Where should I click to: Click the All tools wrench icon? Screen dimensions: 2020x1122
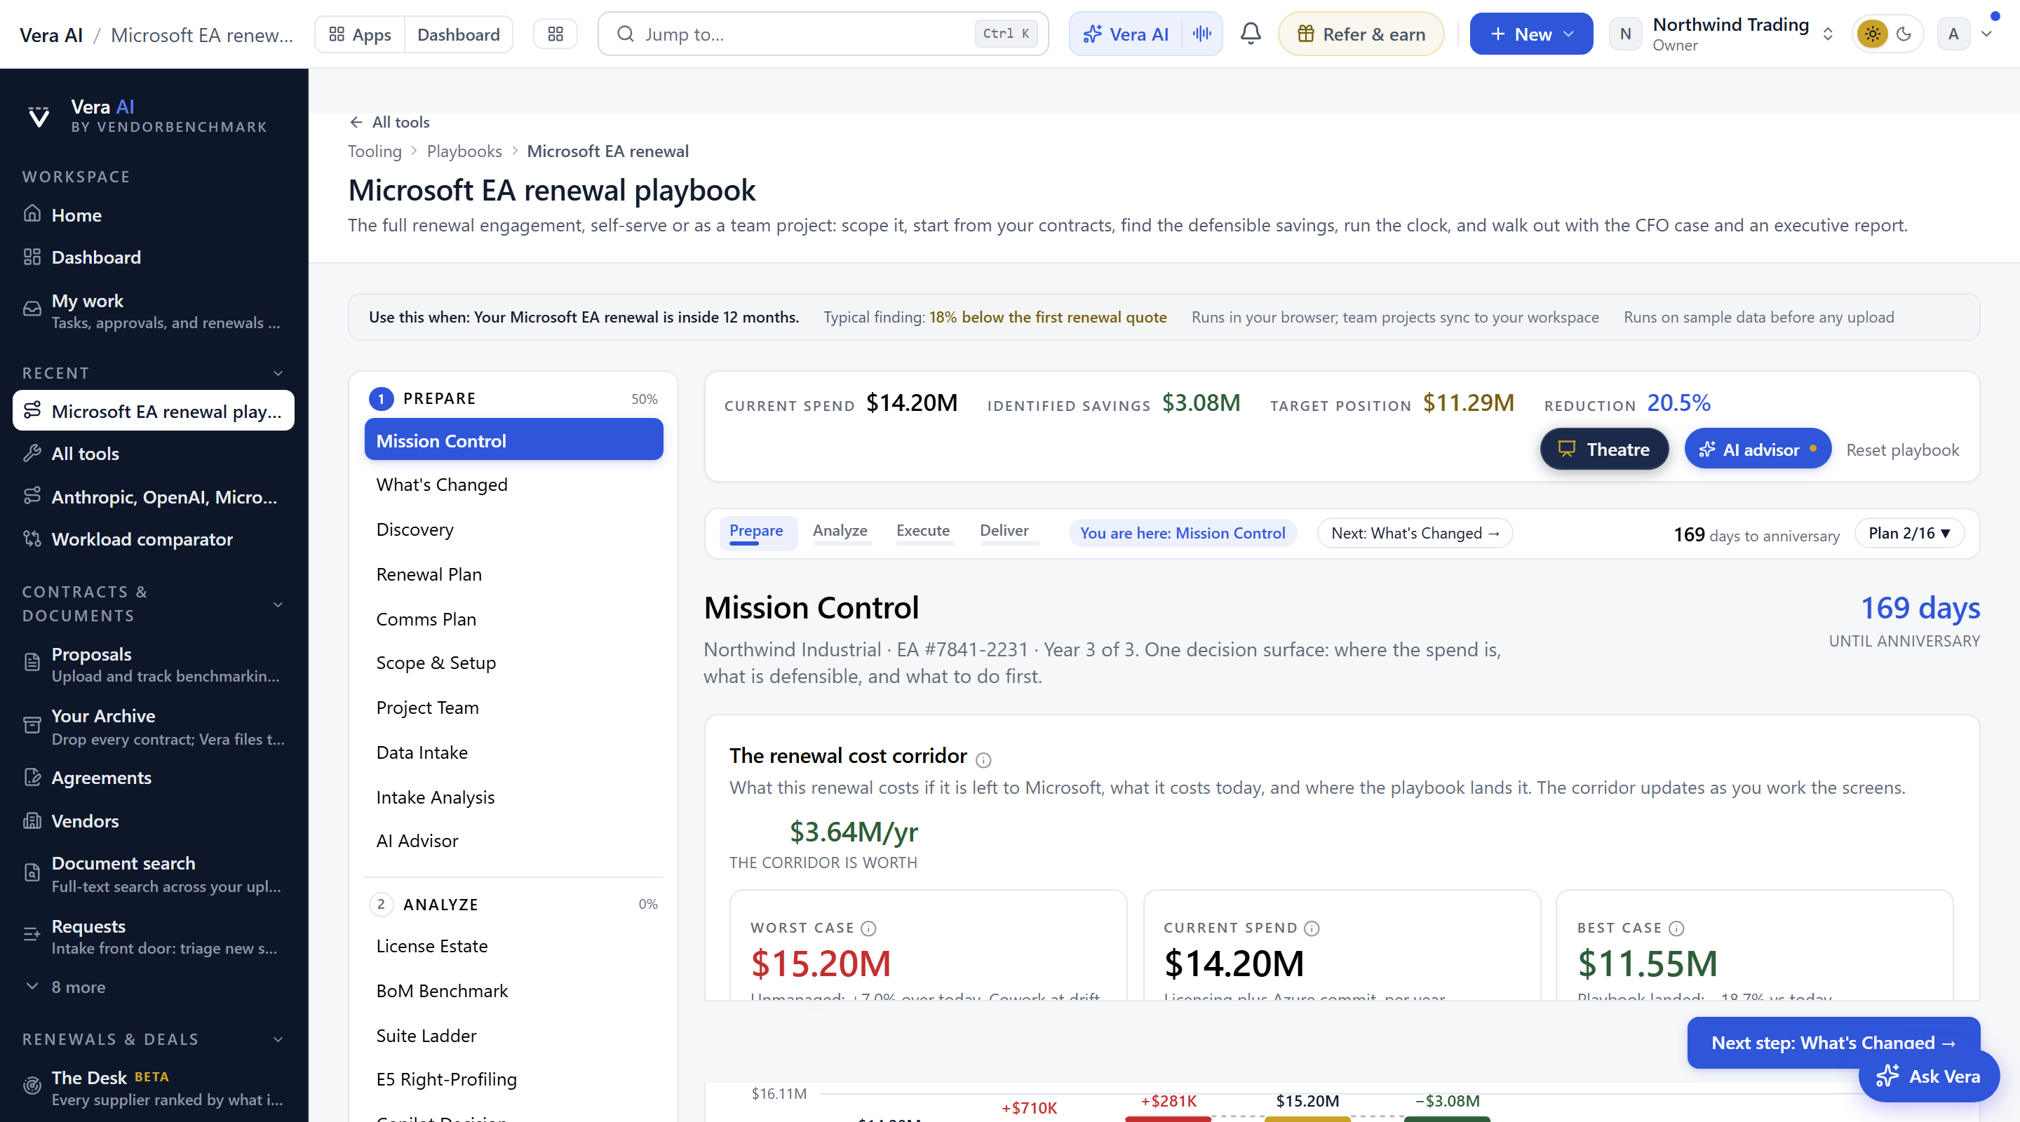(x=32, y=453)
